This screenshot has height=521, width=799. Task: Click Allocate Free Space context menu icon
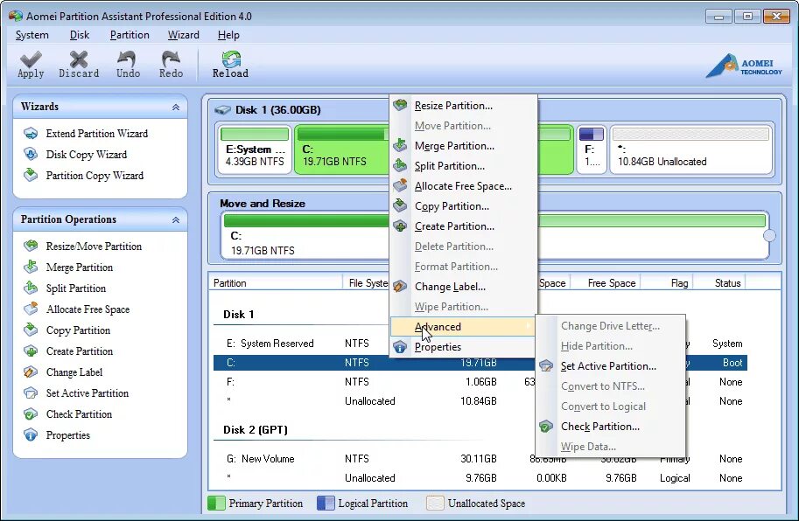401,185
